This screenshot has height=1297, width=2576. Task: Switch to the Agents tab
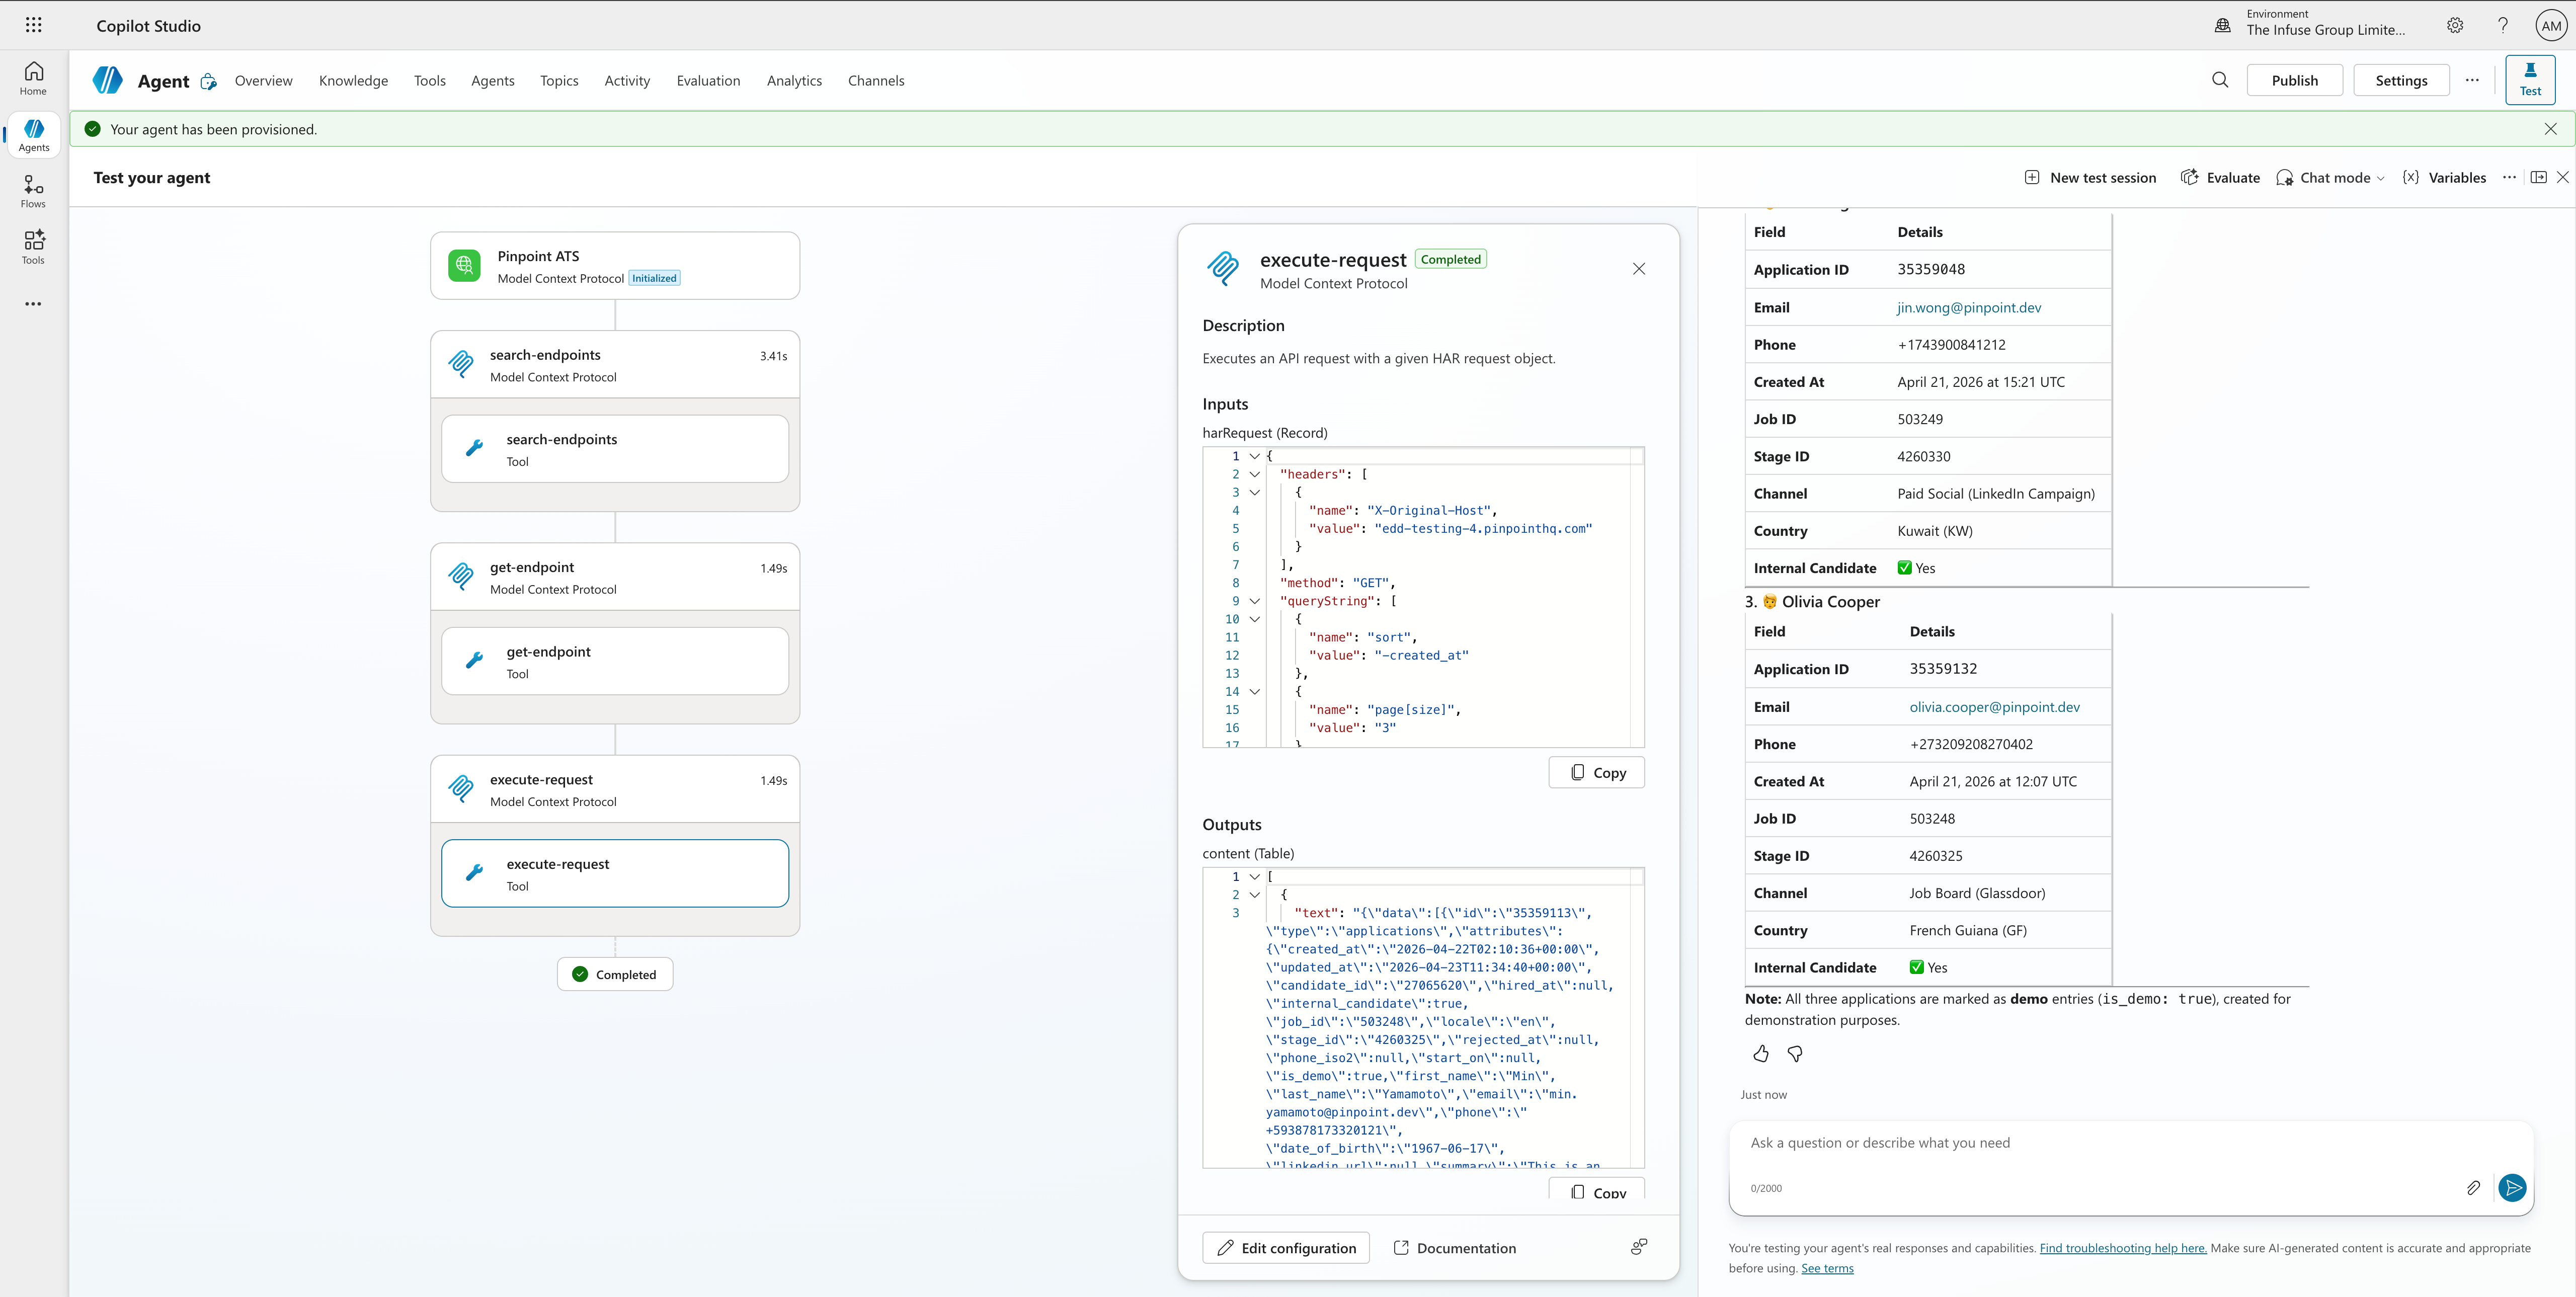tap(493, 81)
